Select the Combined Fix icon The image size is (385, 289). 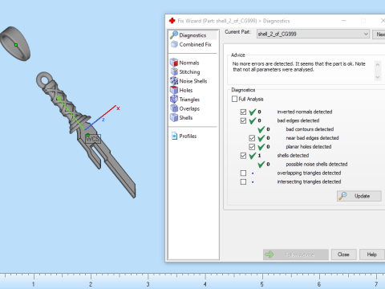pyautogui.click(x=174, y=44)
